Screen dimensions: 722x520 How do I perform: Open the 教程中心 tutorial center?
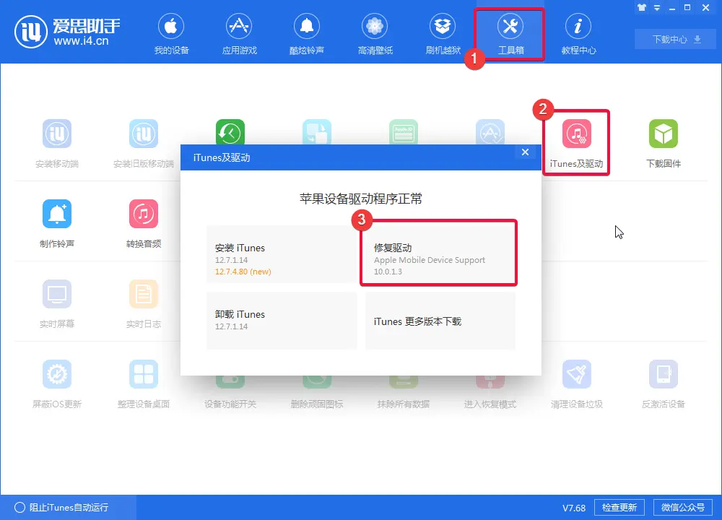point(578,32)
